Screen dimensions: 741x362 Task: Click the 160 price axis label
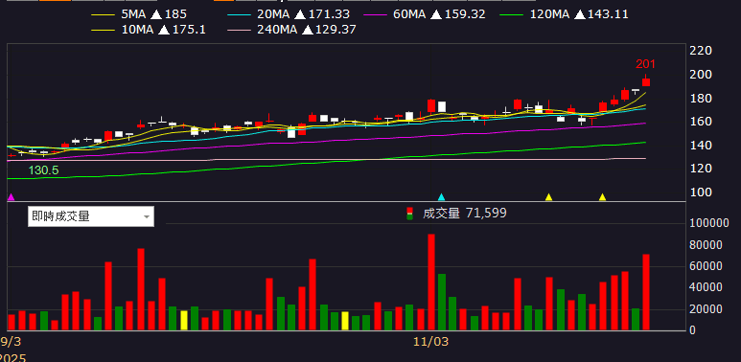click(x=702, y=122)
